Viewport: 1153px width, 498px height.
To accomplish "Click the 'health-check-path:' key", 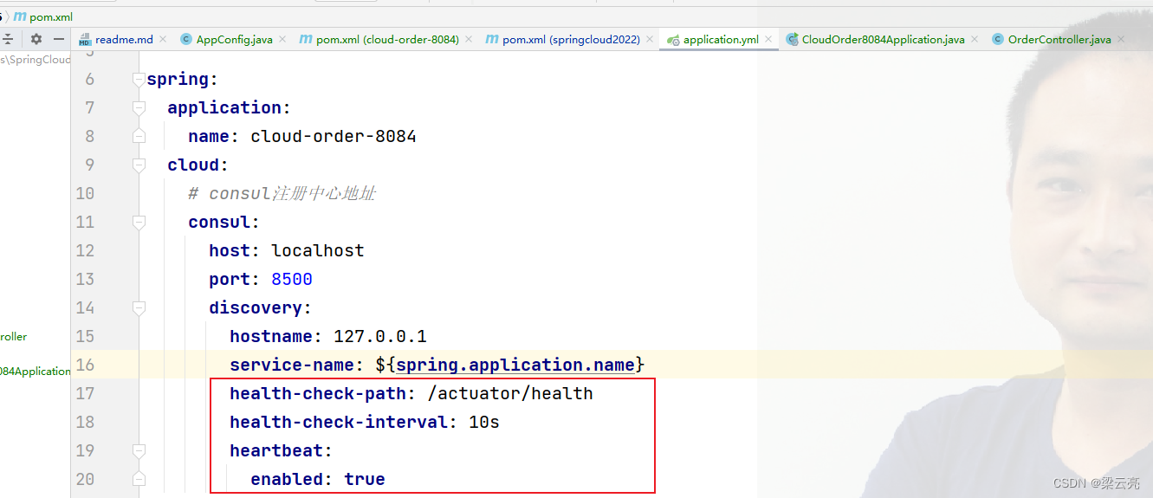I will [x=323, y=393].
